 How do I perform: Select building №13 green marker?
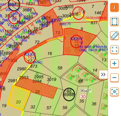point(71,78)
